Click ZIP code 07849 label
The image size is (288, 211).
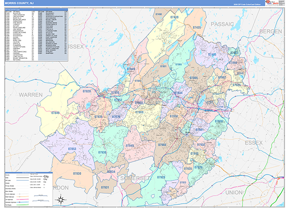click(131, 69)
